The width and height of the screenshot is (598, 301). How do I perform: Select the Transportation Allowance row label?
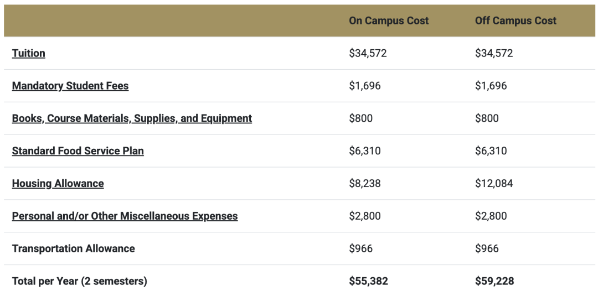tap(74, 248)
